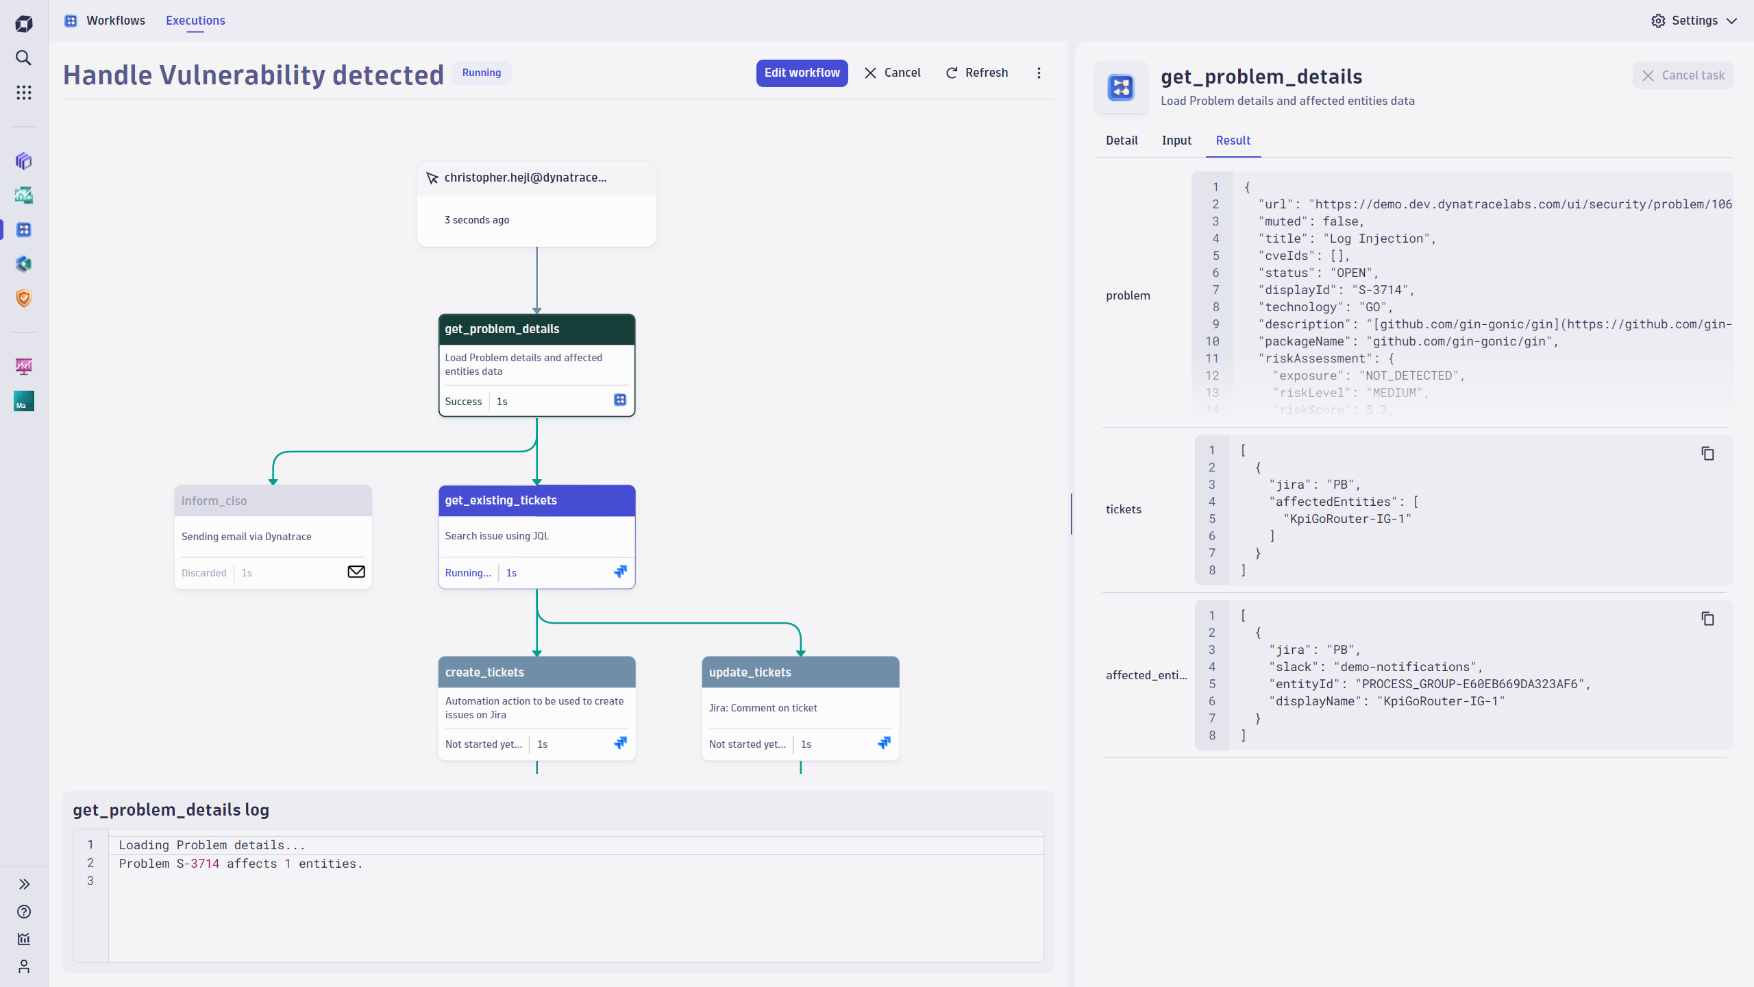Viewport: 1754px width, 987px height.
Task: Select the create_tickets task node
Action: click(x=536, y=708)
